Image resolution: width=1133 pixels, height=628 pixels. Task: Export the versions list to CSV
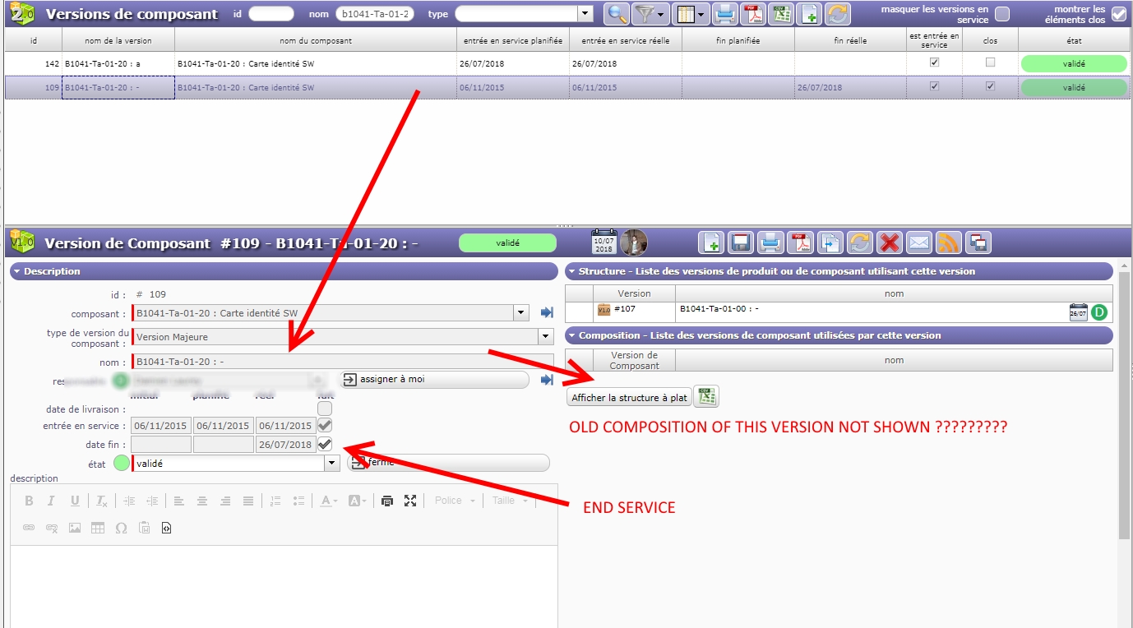click(782, 13)
